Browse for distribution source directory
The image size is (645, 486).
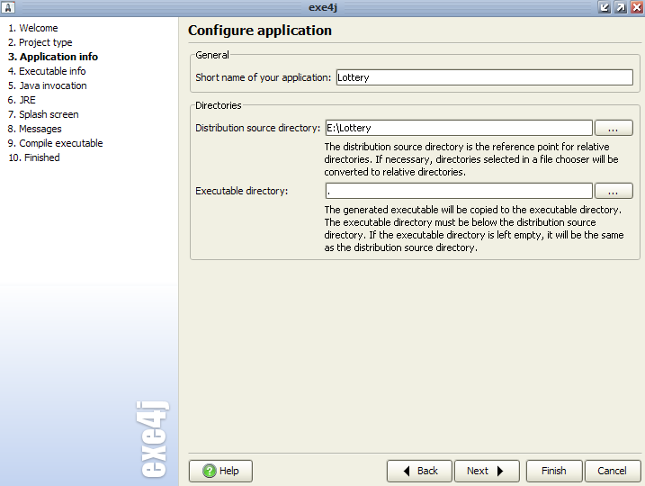point(614,128)
